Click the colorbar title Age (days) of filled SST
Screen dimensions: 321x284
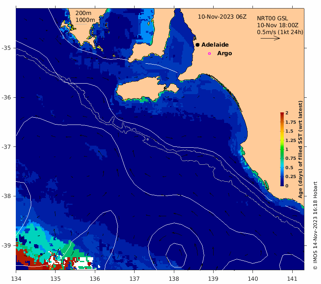pos(300,149)
